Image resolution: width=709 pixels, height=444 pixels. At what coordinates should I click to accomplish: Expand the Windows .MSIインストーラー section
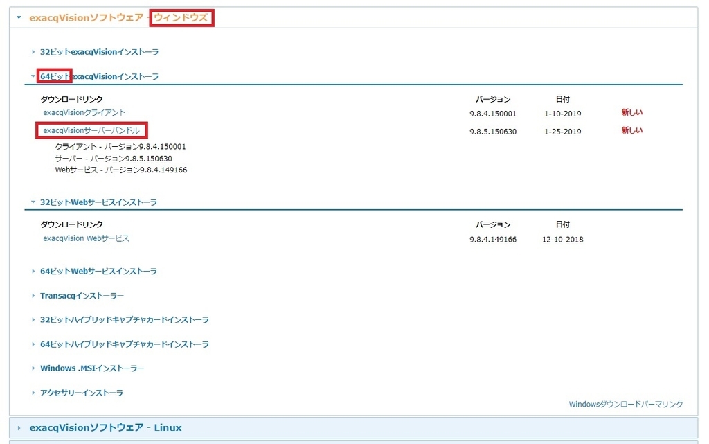[x=92, y=368]
